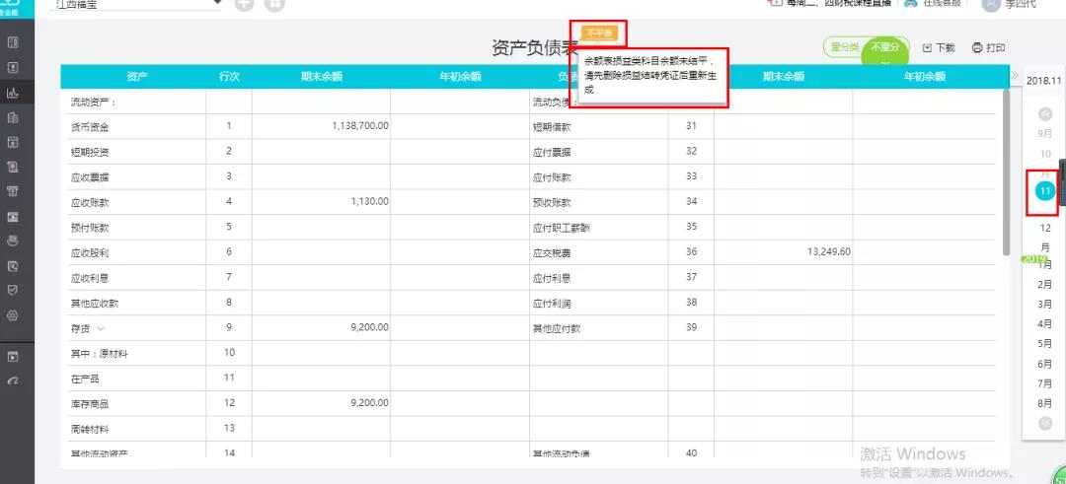
Task: Select 7月 in the period list
Action: click(x=1045, y=384)
